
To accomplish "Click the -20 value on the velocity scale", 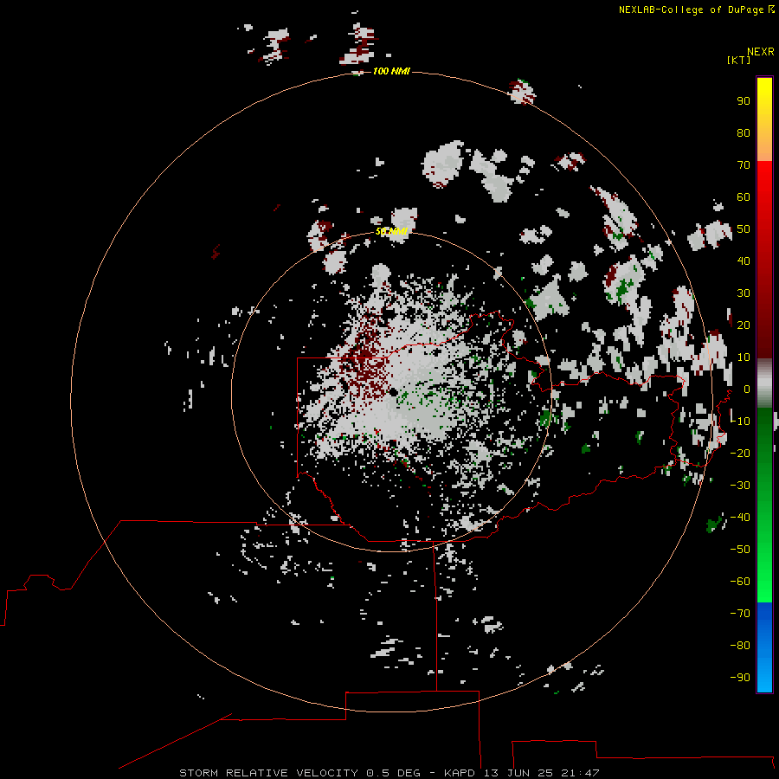I will (740, 453).
